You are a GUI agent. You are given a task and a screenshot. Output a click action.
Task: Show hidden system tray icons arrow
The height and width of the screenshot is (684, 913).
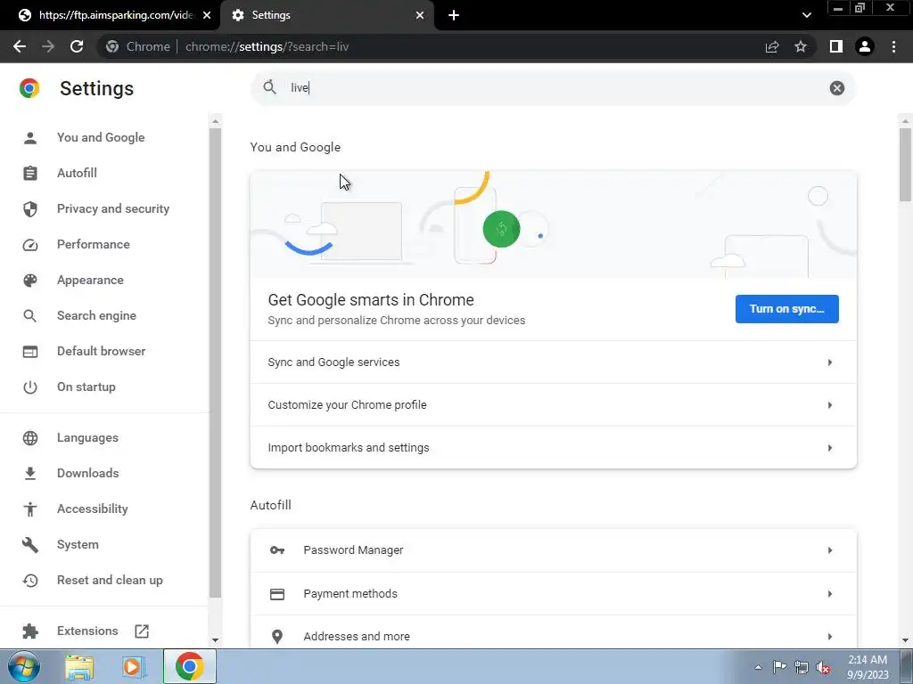758,667
